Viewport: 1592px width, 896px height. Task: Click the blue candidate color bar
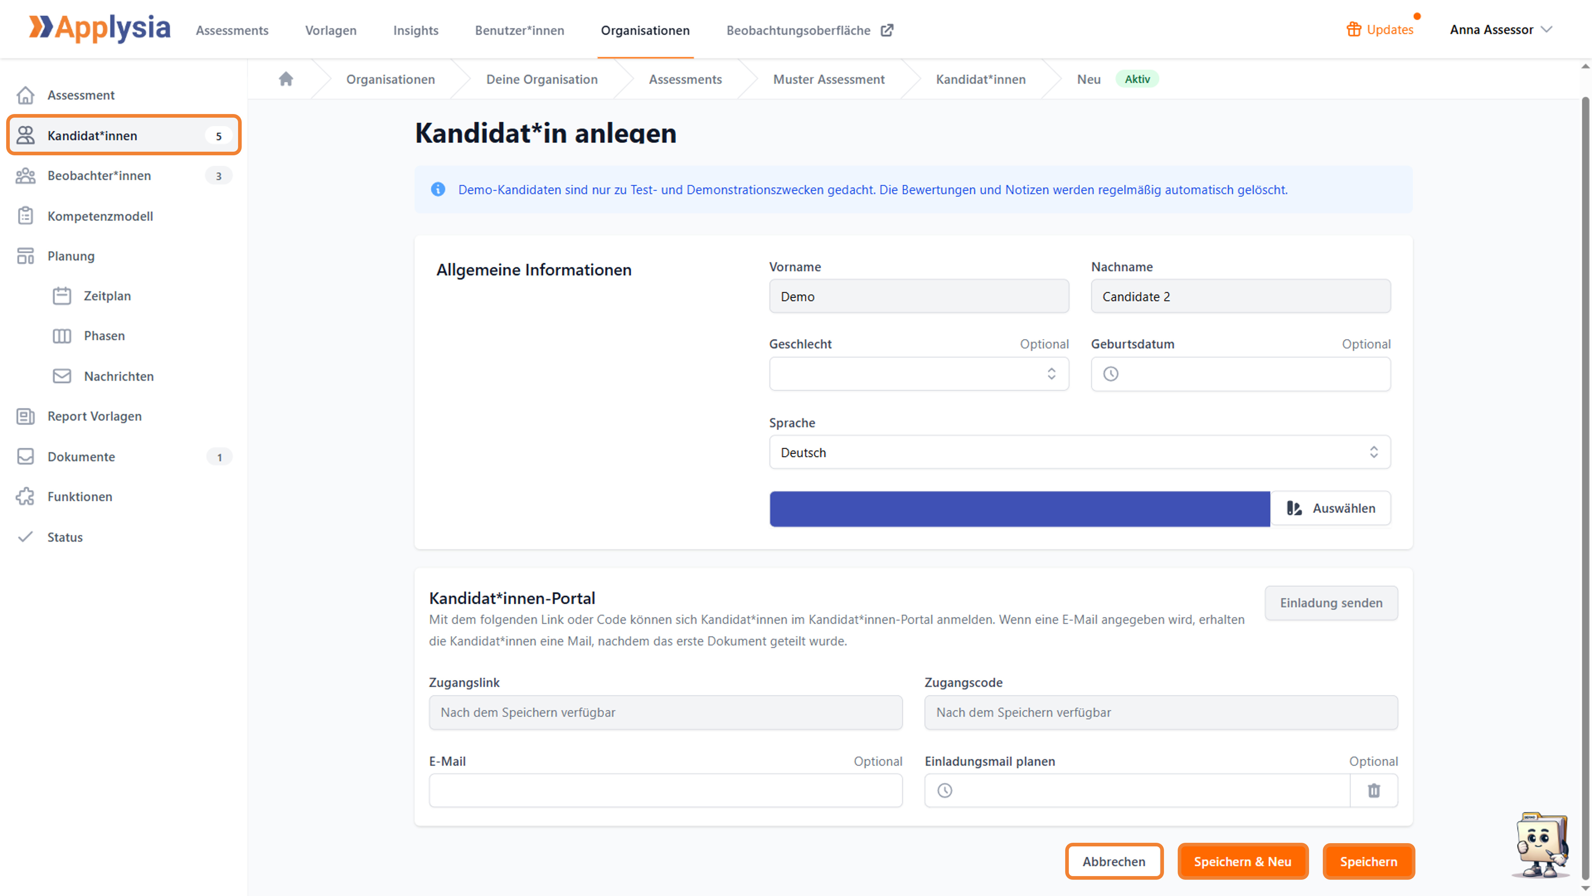(x=1020, y=509)
